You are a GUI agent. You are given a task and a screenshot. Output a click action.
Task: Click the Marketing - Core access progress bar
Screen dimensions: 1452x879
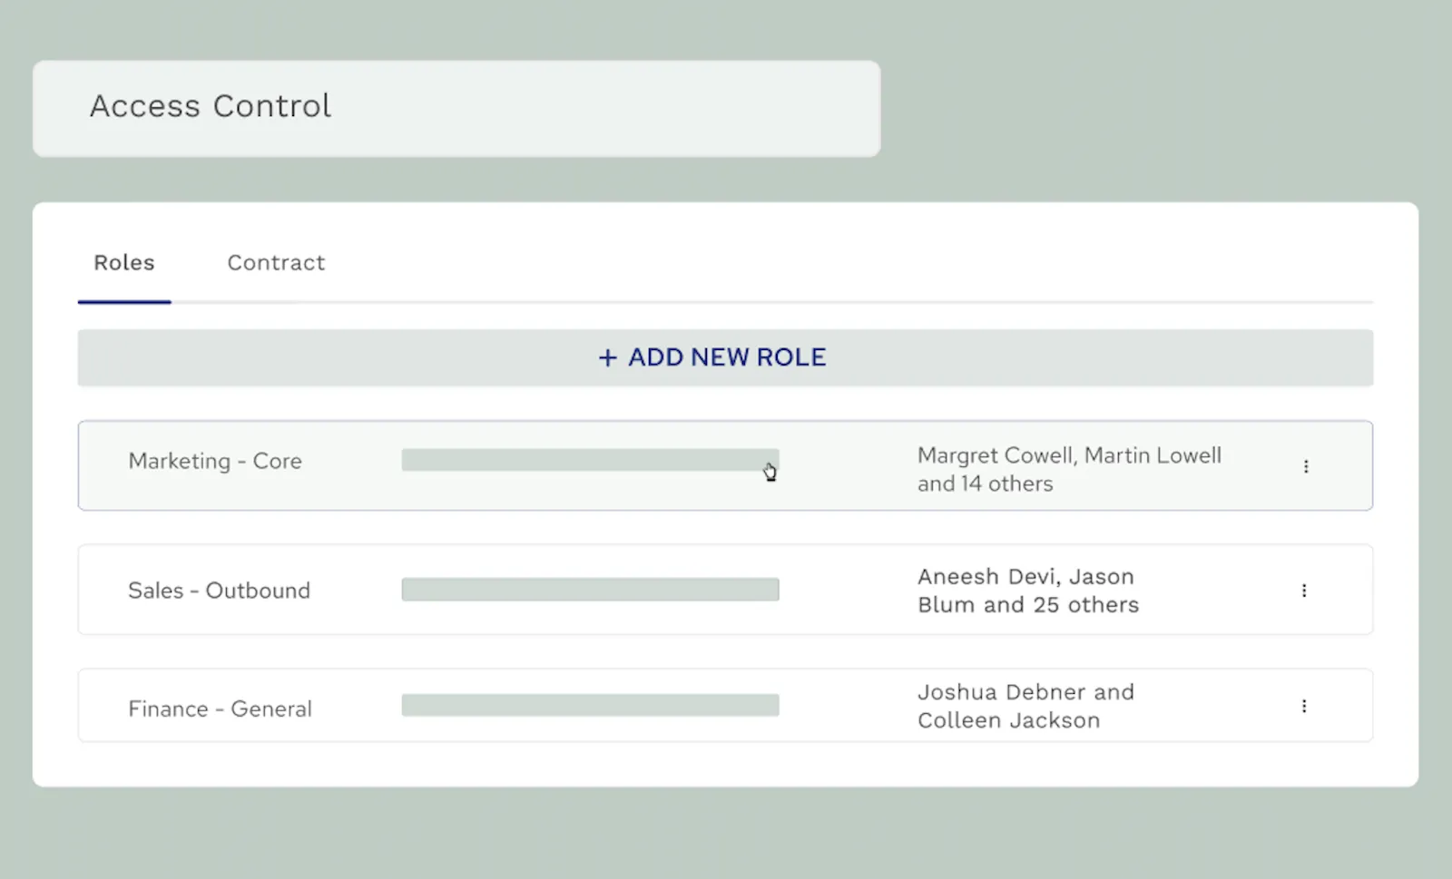click(590, 460)
